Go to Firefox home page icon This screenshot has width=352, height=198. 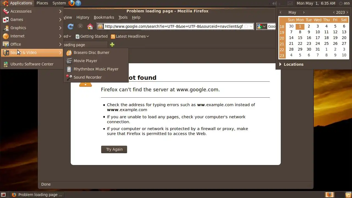90,26
